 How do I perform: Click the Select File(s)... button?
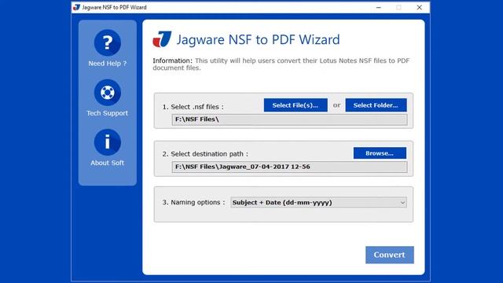pyautogui.click(x=296, y=105)
